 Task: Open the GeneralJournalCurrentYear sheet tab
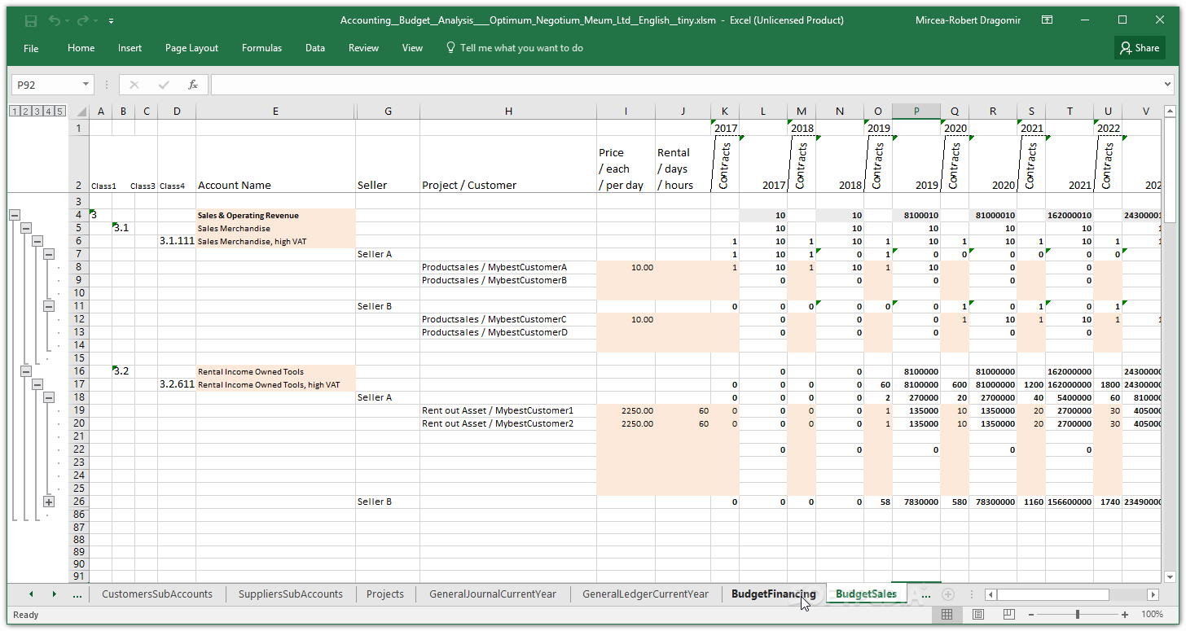point(493,594)
